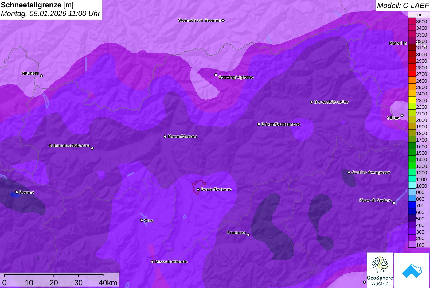
Task: Click the blue arrow cloud logo
Action: click(412, 270)
